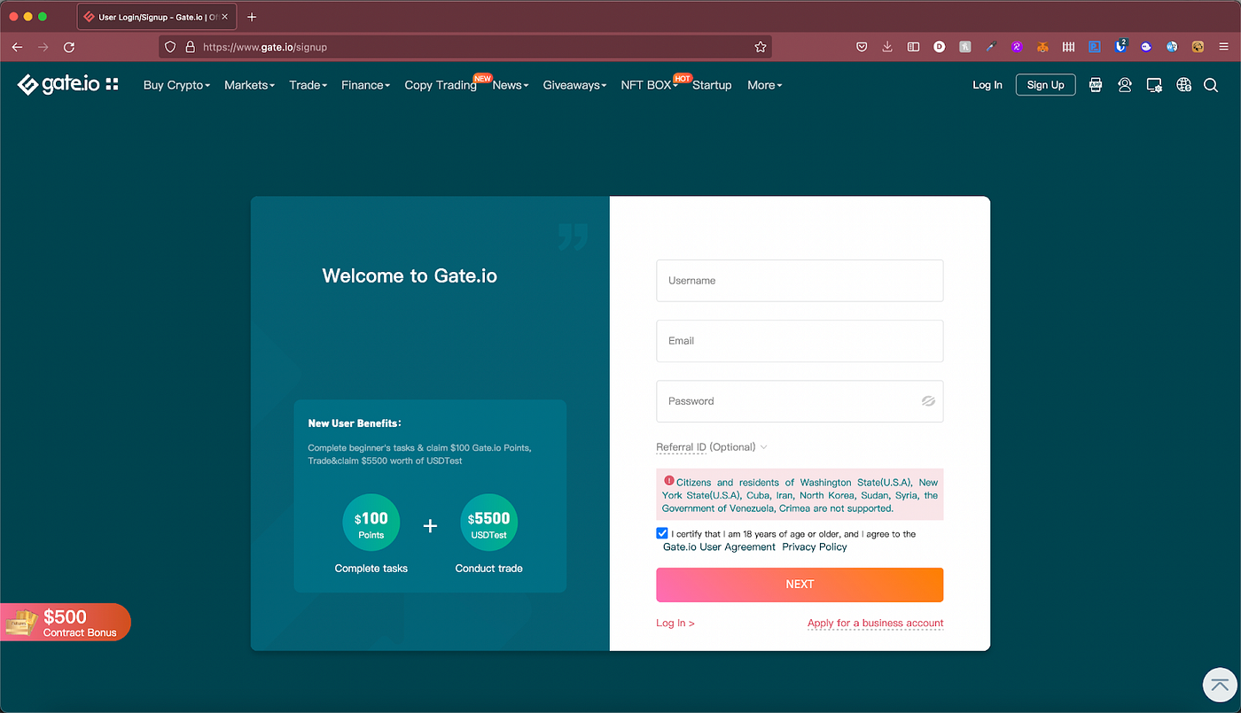Screen dimensions: 1241x713
Task: Open the desktop client settings icon
Action: (x=1154, y=84)
